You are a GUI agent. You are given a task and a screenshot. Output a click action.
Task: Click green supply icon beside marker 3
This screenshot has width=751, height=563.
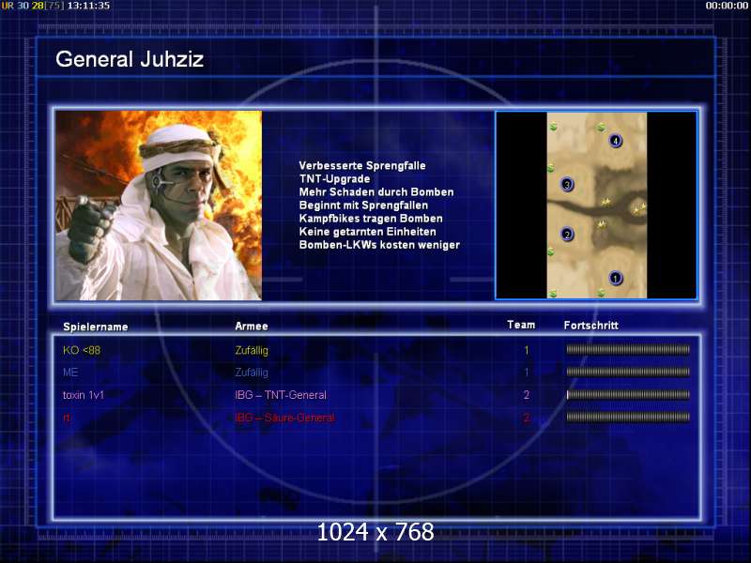coord(551,168)
